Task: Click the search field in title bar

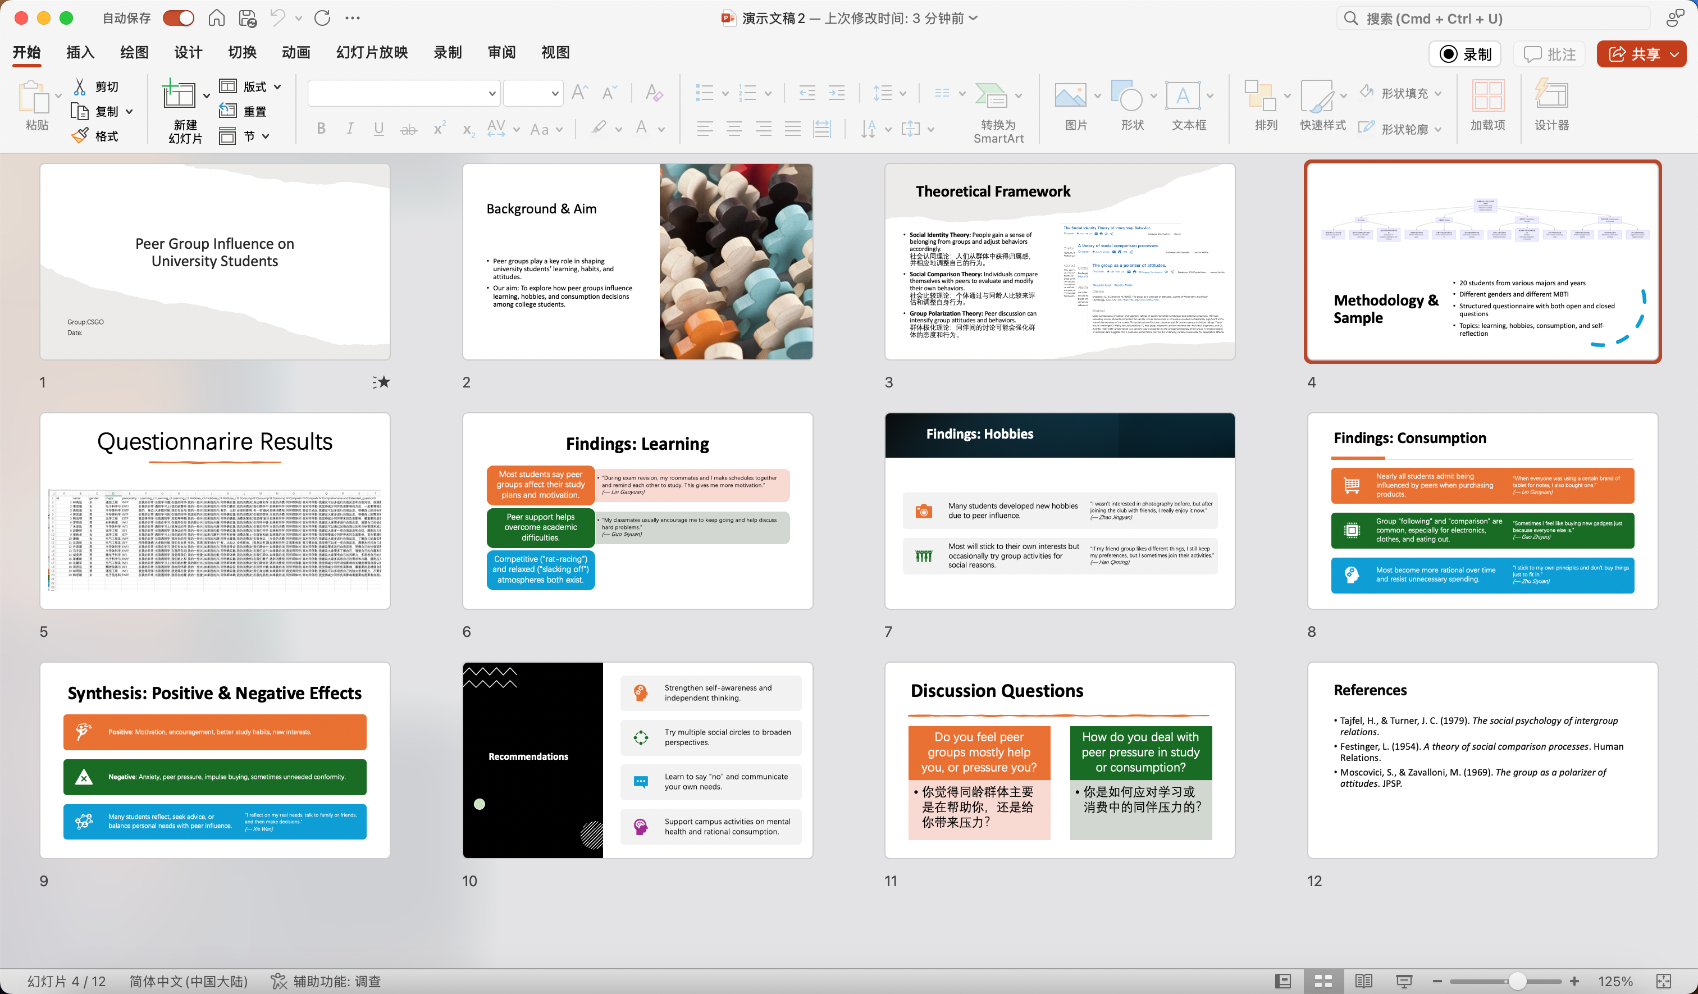Action: pos(1492,18)
